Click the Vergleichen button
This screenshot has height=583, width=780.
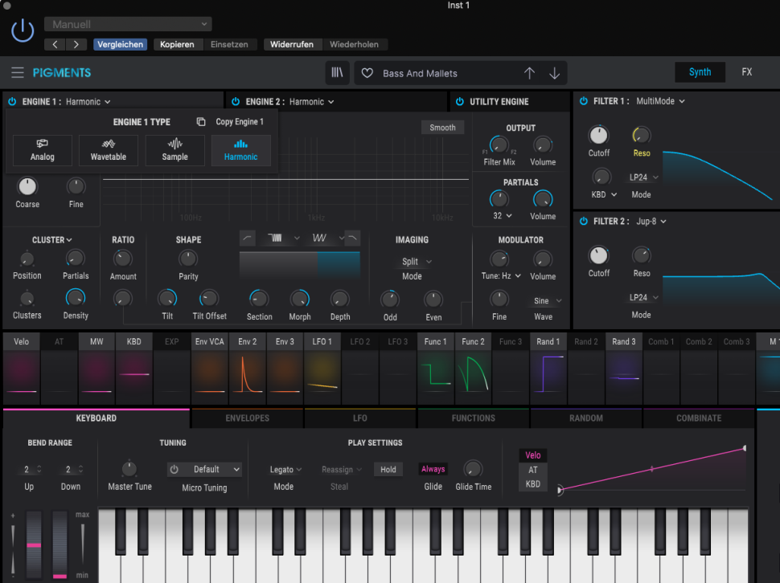(120, 45)
